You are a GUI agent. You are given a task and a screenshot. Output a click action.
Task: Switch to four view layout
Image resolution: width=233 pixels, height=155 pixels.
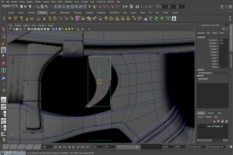tap(3, 107)
